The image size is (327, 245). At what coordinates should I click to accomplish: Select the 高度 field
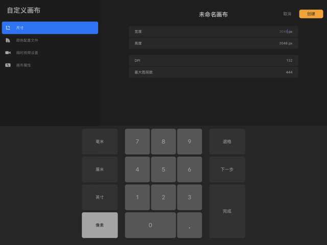pyautogui.click(x=214, y=43)
